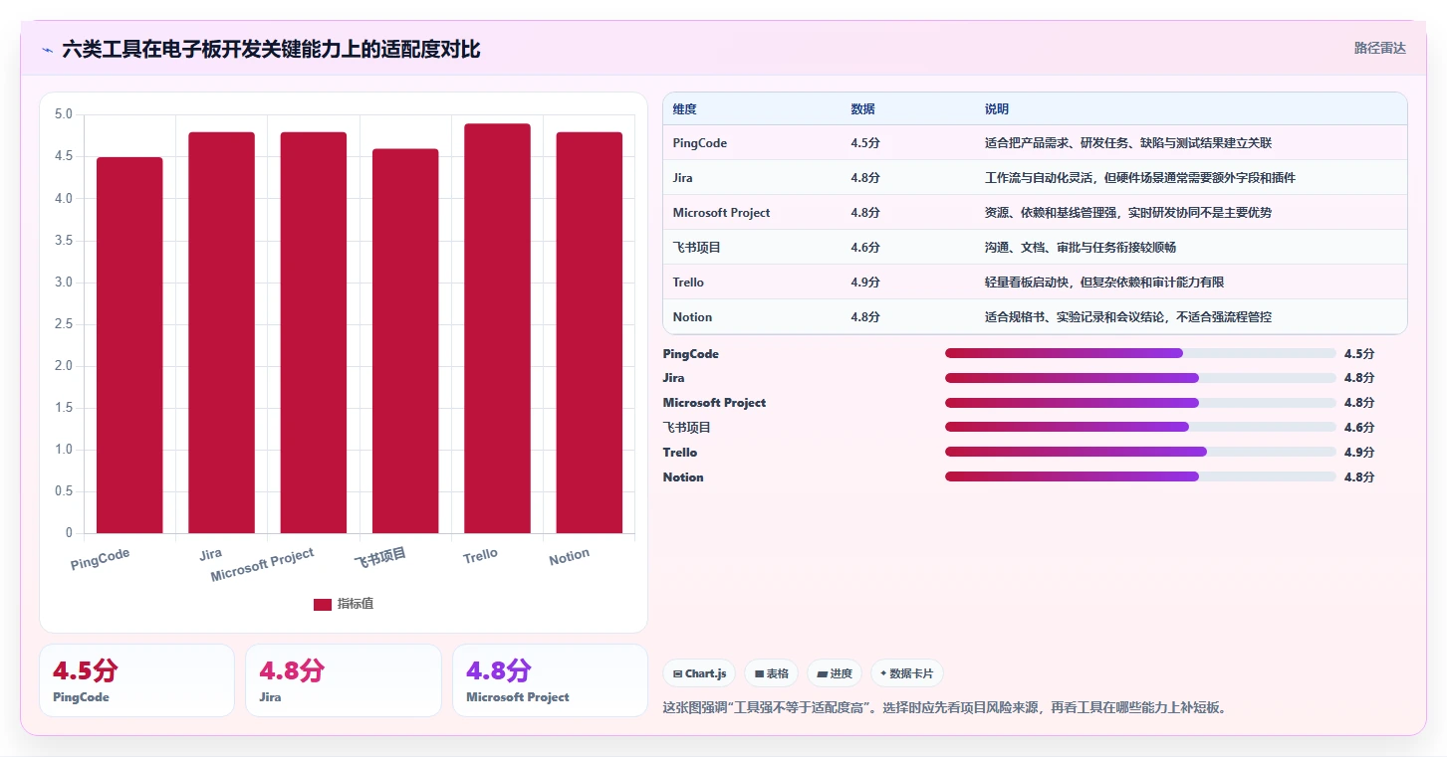
Task: Click description 适合规格书、实验记录和会议结论
Action: tap(1128, 317)
